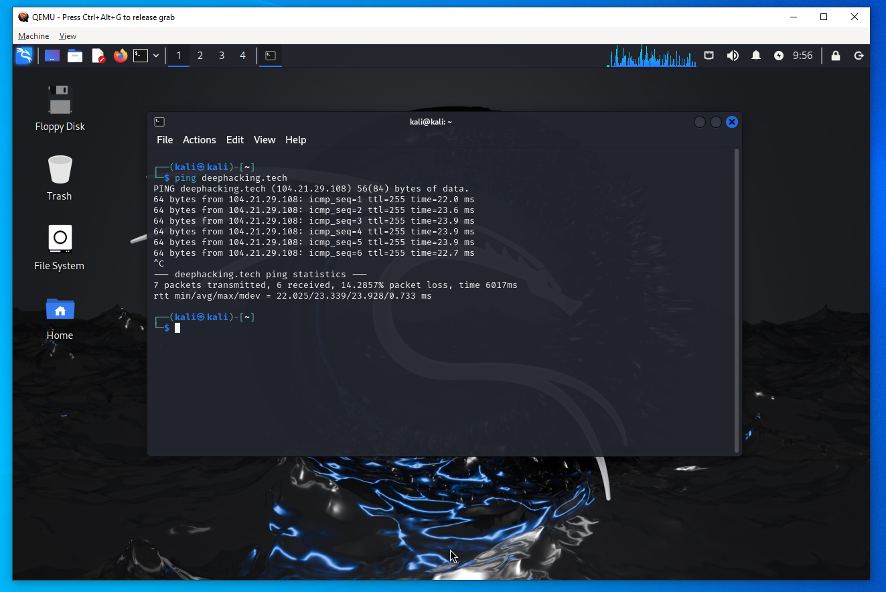Open the Kali applications menu
886x592 pixels.
24,56
